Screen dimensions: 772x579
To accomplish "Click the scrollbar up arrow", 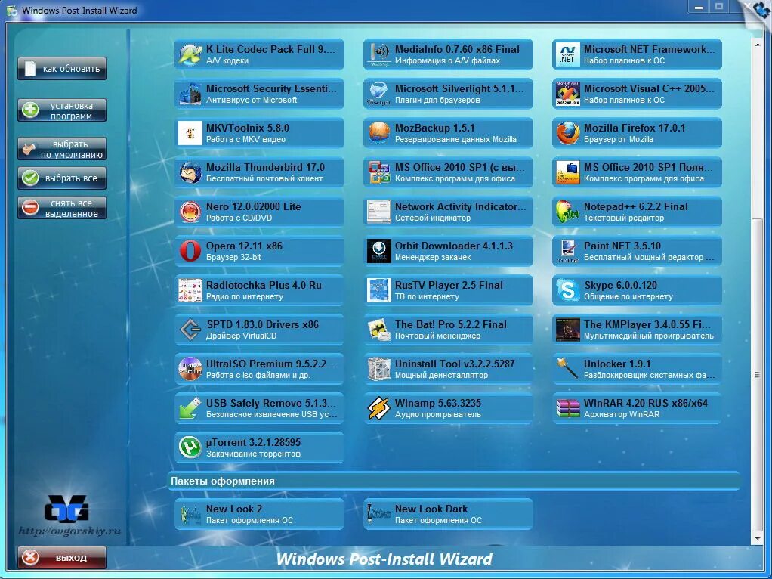I will 757,45.
